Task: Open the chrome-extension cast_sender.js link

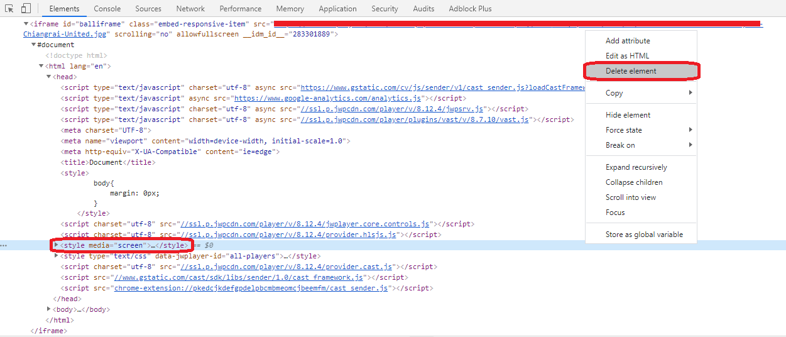Action: point(251,288)
